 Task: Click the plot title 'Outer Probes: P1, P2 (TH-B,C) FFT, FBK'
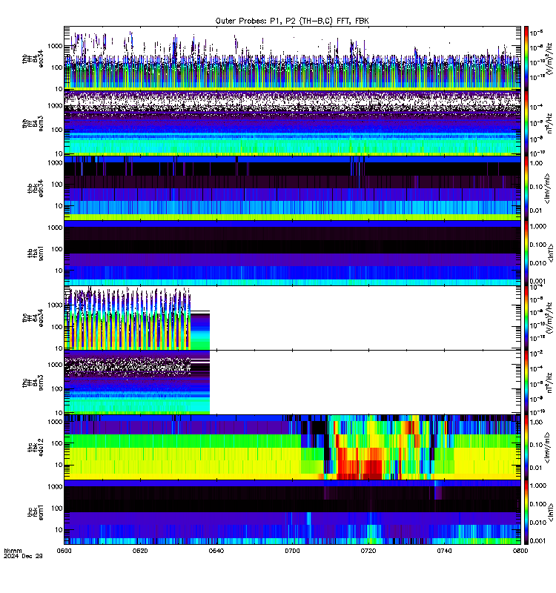coord(292,21)
